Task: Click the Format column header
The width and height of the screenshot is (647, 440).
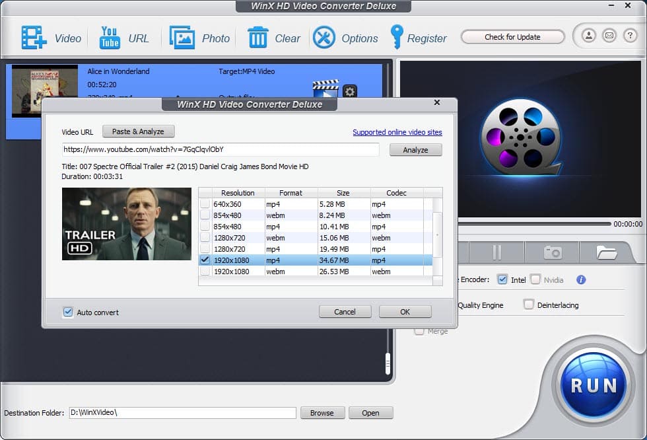Action: (291, 193)
